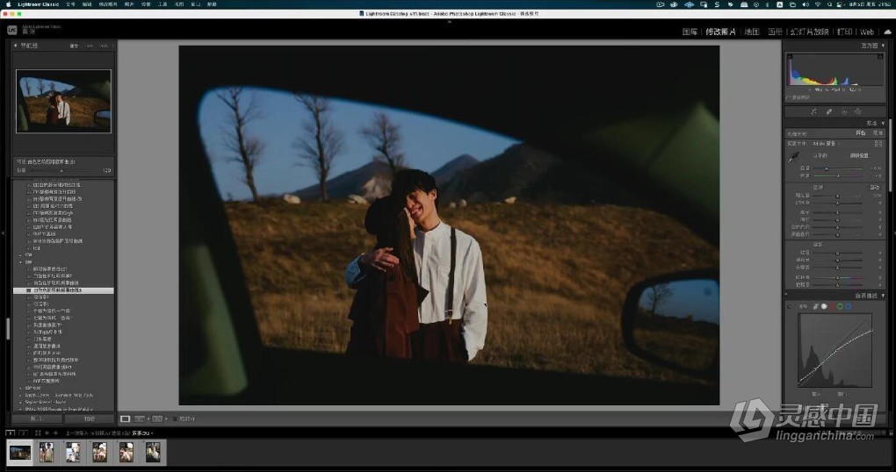Image resolution: width=896 pixels, height=472 pixels.
Task: Click the Paste (粘贴) button
Action: point(90,418)
